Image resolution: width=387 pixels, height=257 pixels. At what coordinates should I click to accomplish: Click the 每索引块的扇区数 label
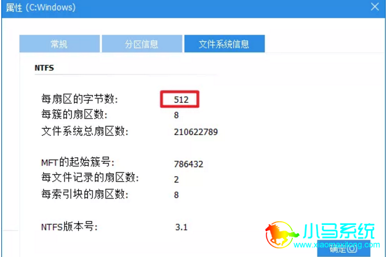tap(85, 194)
